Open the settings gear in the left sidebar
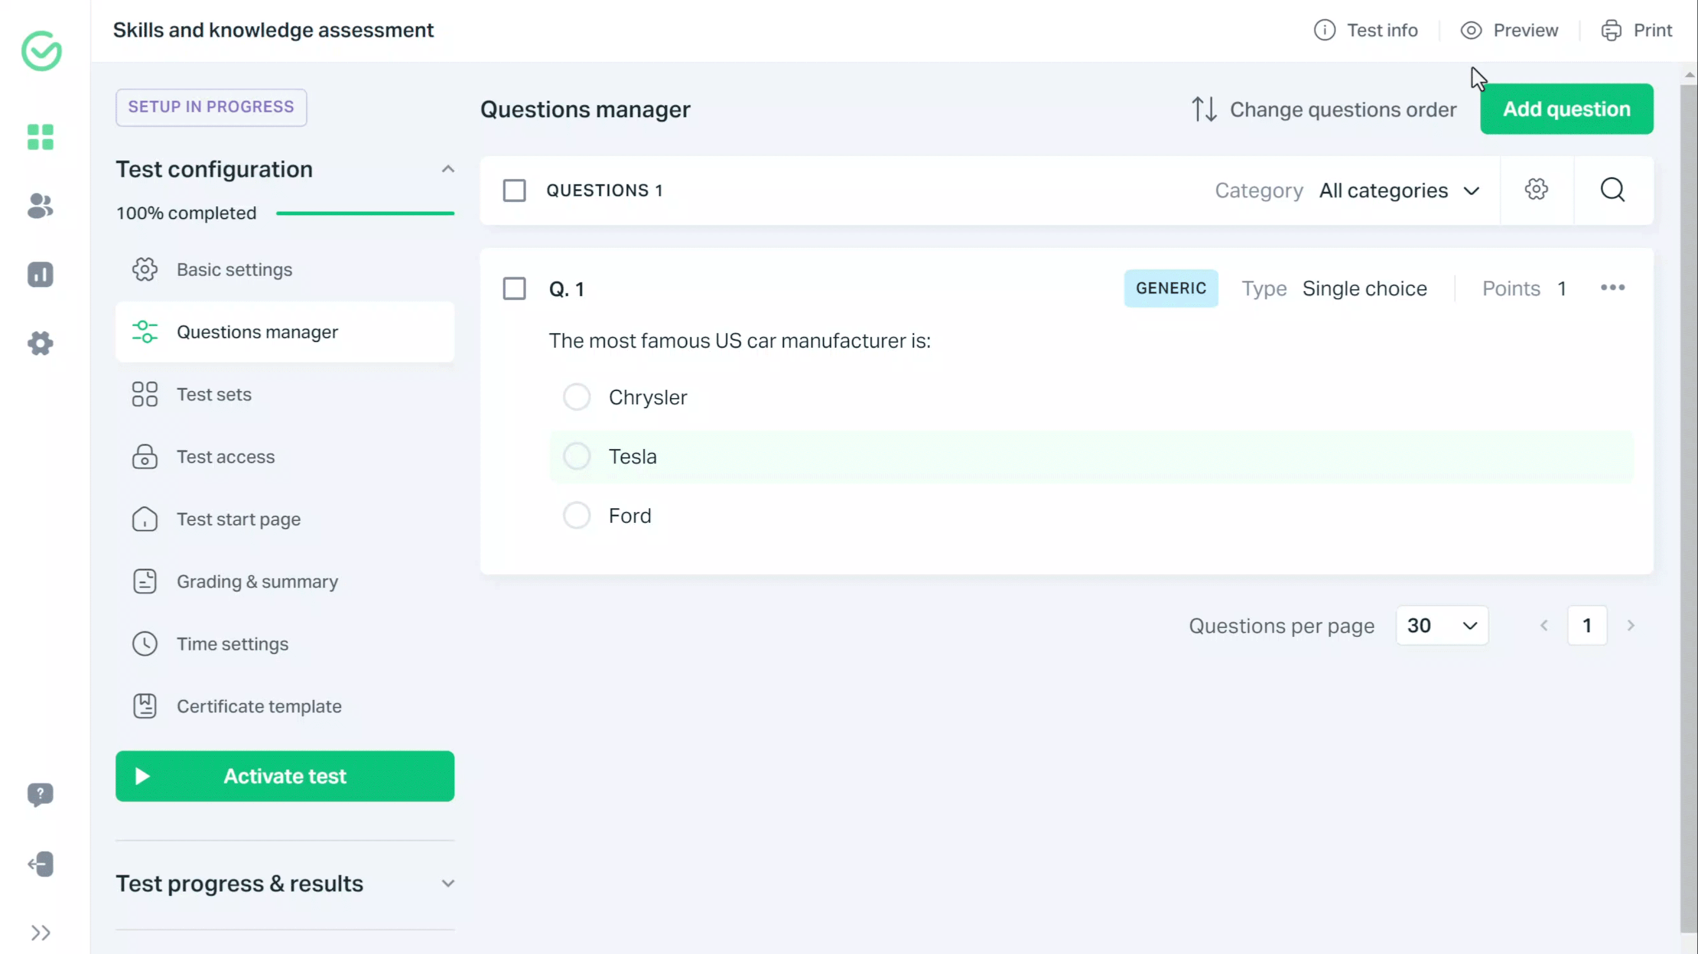This screenshot has height=954, width=1698. (39, 343)
